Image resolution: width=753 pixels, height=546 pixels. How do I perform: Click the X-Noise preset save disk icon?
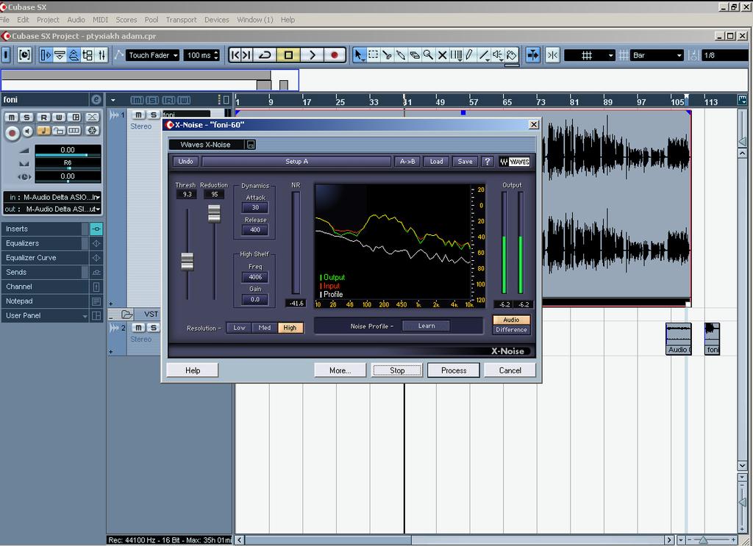(251, 145)
